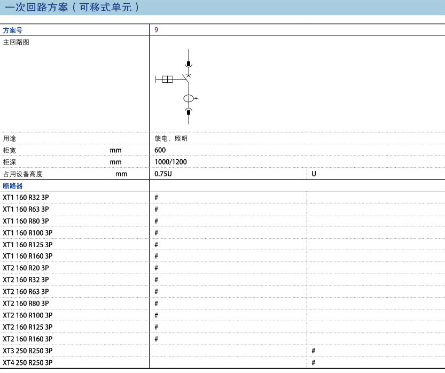Click the '#' mark for XT4 250 R250 3P

pyautogui.click(x=314, y=363)
